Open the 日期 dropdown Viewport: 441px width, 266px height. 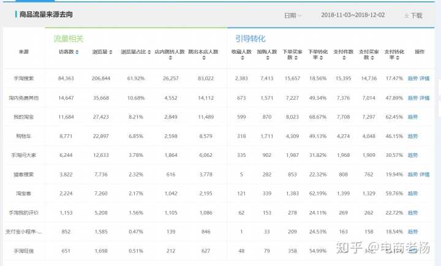click(292, 15)
